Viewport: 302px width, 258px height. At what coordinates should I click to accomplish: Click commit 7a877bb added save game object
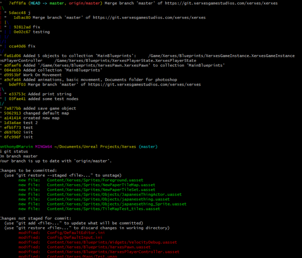point(40,108)
